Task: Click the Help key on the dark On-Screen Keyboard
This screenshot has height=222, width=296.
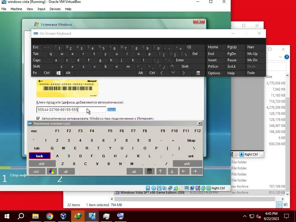Action: 231,73
